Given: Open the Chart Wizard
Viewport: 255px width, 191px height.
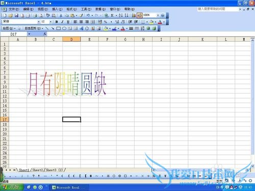Looking at the screenshot, I should click(134, 16).
